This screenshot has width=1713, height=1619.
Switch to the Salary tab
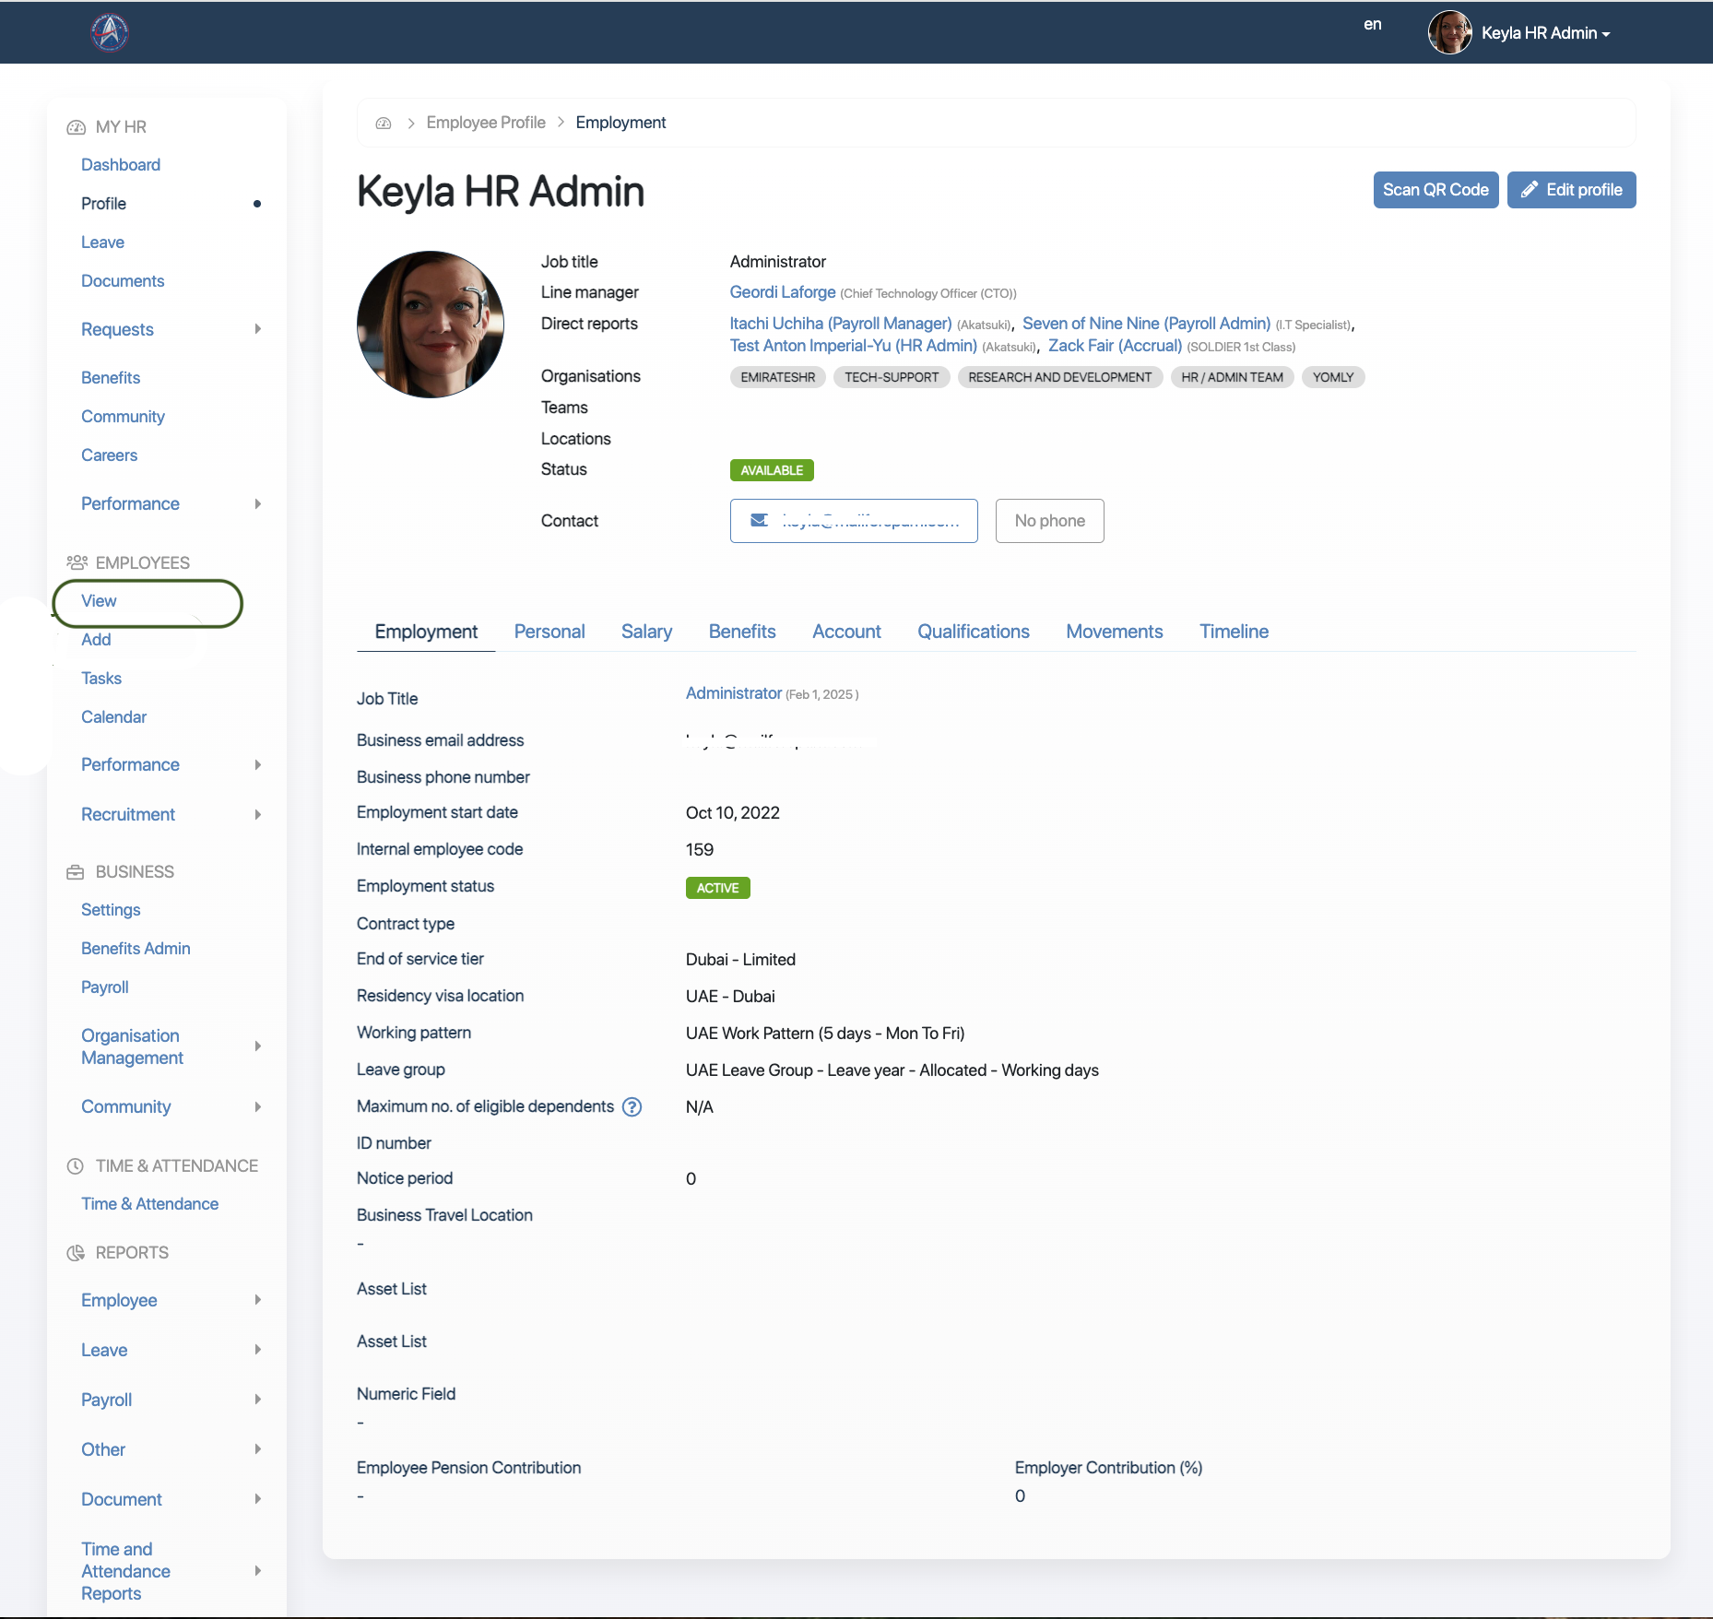click(646, 632)
